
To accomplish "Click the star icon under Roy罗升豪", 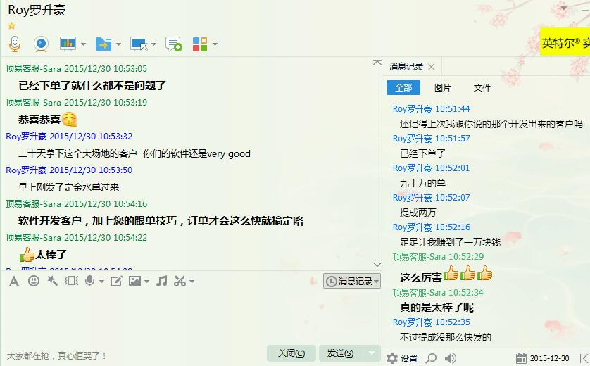I will [x=11, y=26].
